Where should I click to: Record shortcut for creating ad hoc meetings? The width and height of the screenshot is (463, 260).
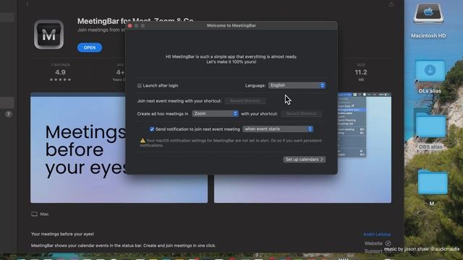(301, 113)
